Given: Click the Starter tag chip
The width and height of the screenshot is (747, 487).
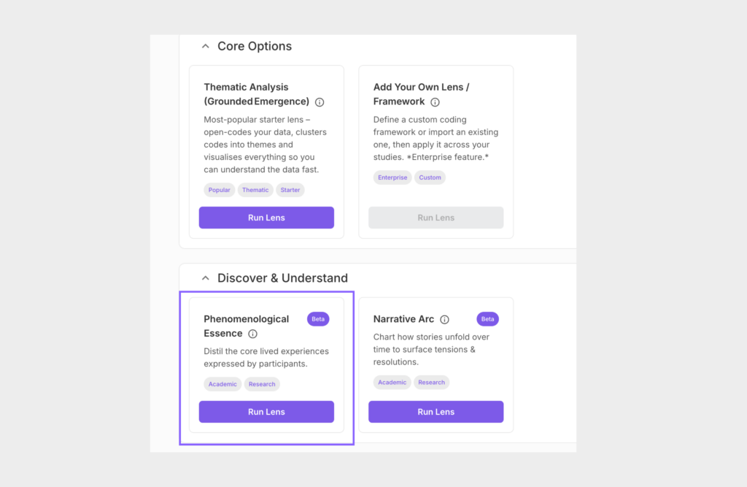Looking at the screenshot, I should coord(290,190).
